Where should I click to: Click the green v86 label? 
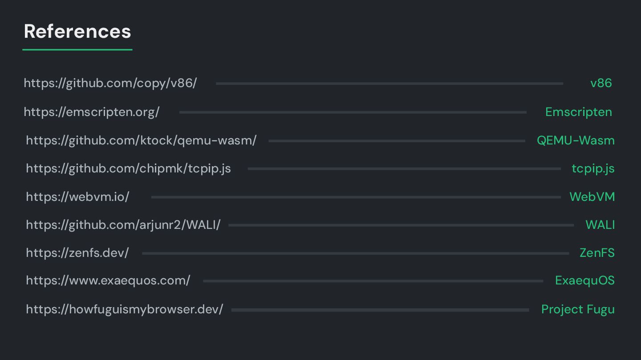(601, 83)
